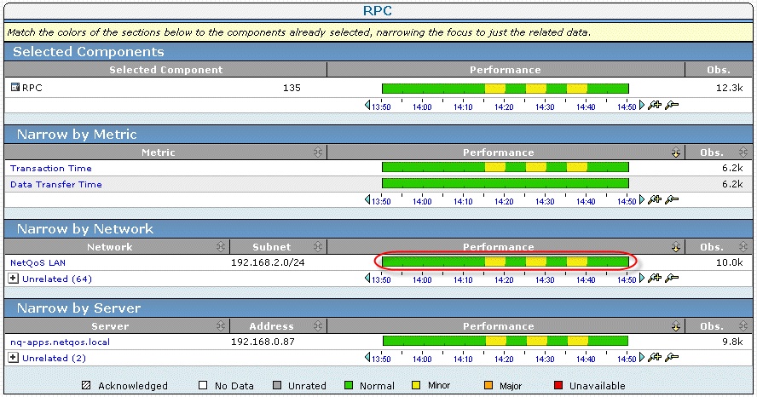757x397 pixels.
Task: Narrow to the NetQoS LAN network
Action: pos(38,263)
